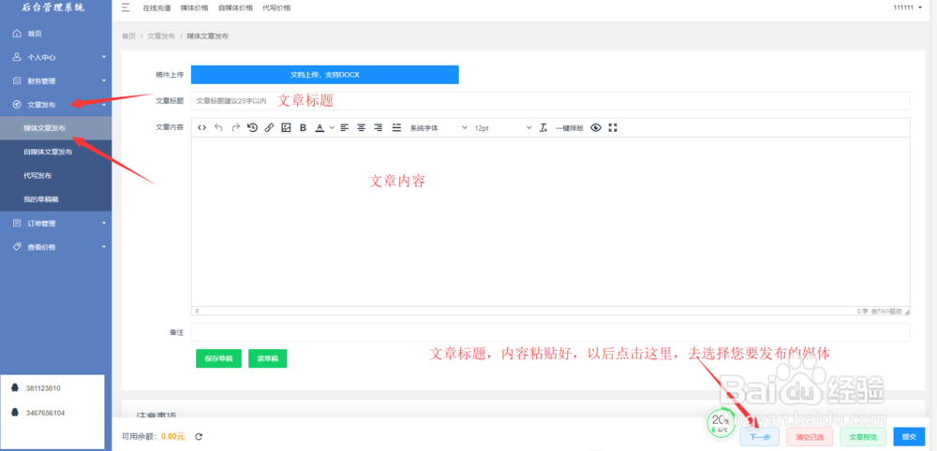Open 自媒体价格 in the top menu
Screen dimensions: 937x451
pos(235,7)
